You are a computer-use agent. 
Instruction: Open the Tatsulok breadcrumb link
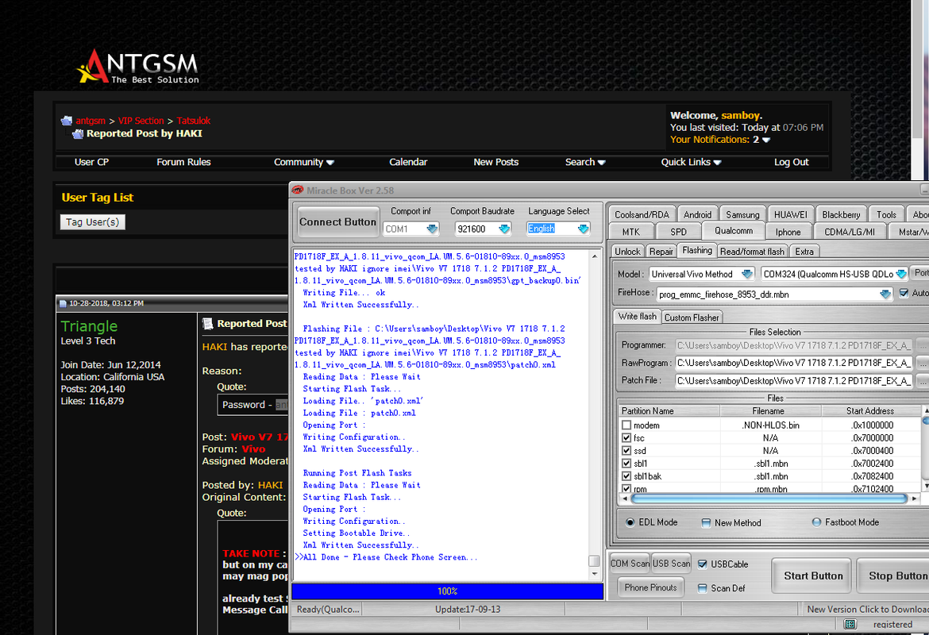(x=194, y=121)
